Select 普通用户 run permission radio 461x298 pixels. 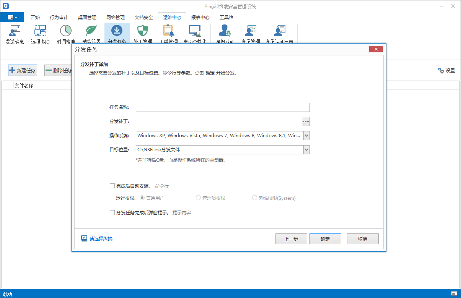[x=142, y=198]
